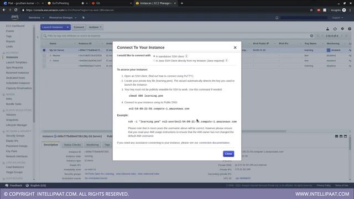Collapse the sidebar with the left arrow

[38, 37]
